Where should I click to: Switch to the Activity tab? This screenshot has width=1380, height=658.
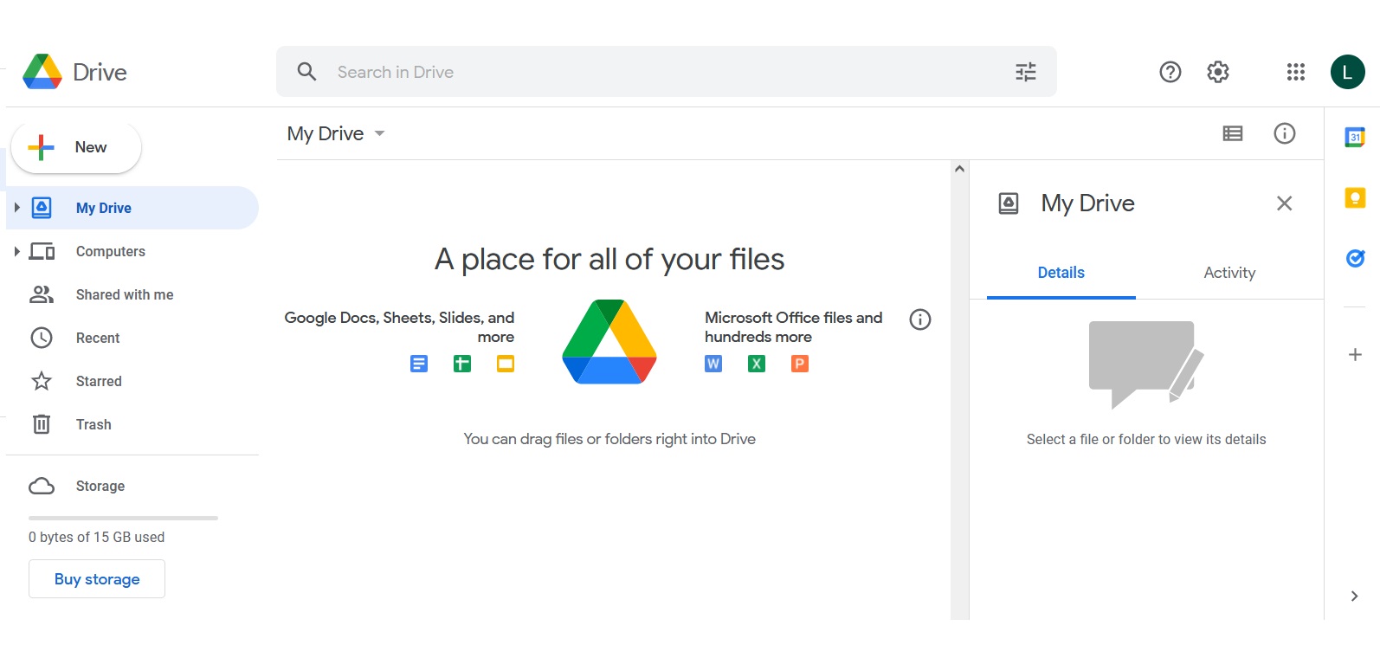coord(1229,273)
